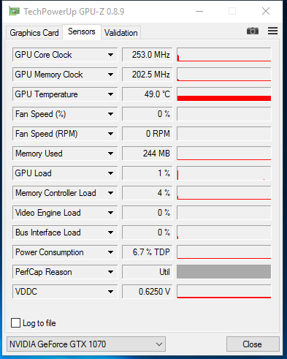Select the Sensors tab

(x=82, y=31)
